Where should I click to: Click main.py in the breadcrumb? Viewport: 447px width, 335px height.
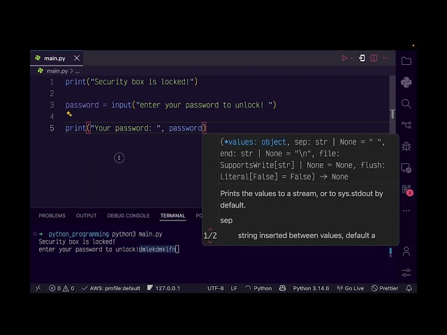[x=57, y=71]
